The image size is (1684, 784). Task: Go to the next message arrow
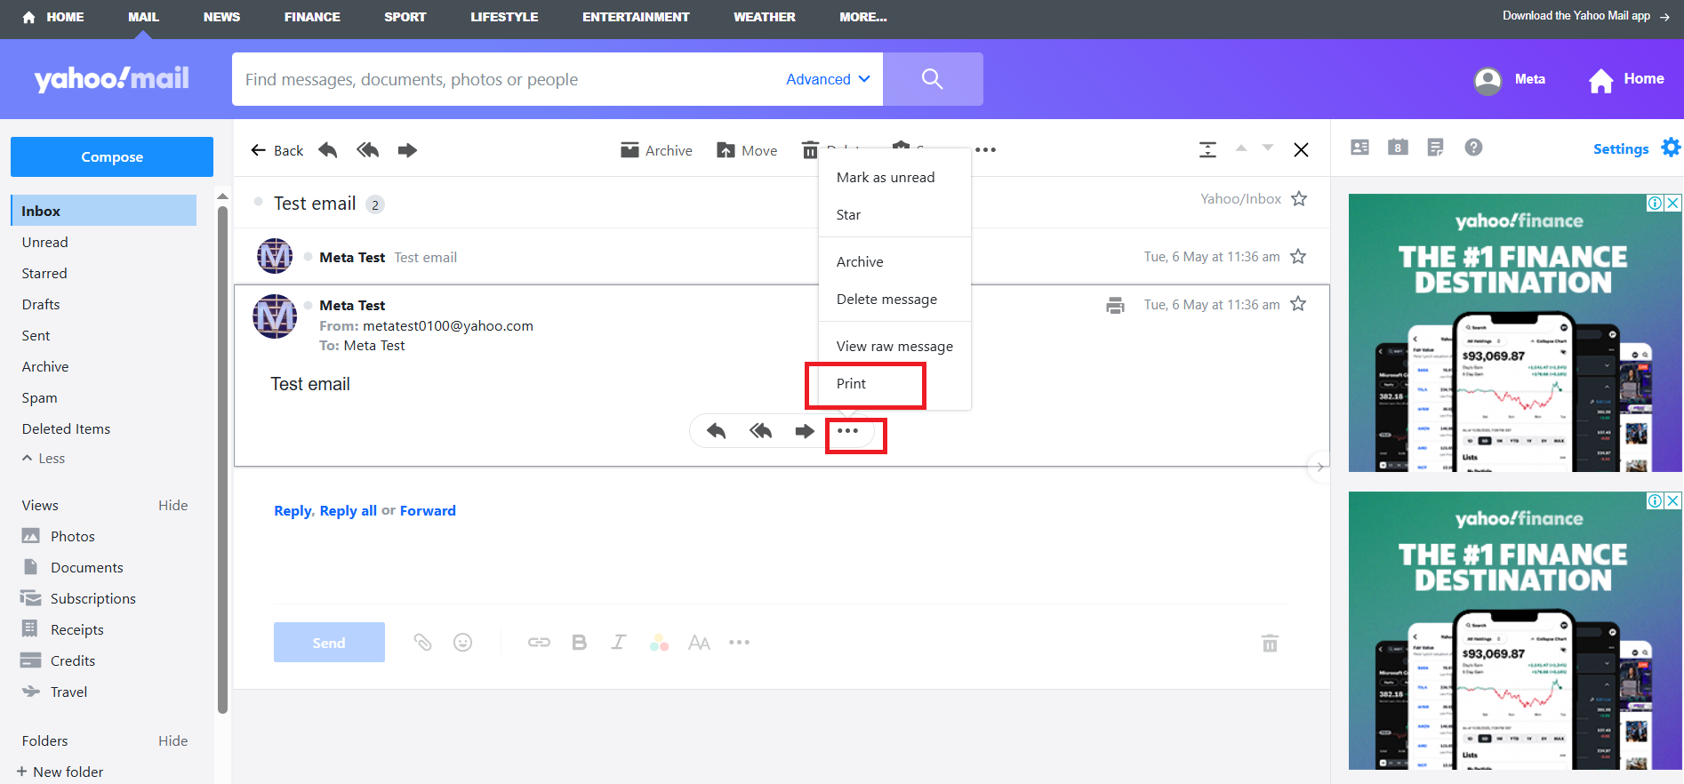pyautogui.click(x=1268, y=148)
